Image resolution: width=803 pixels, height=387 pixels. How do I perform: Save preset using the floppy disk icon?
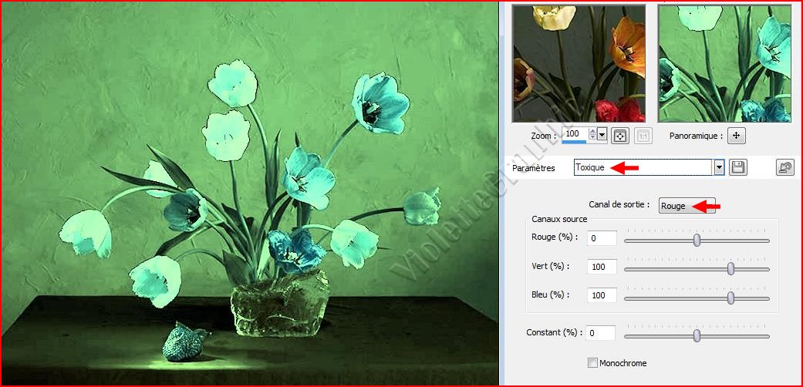pyautogui.click(x=738, y=167)
